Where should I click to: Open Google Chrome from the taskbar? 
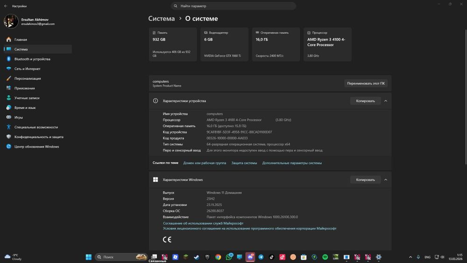[218, 257]
